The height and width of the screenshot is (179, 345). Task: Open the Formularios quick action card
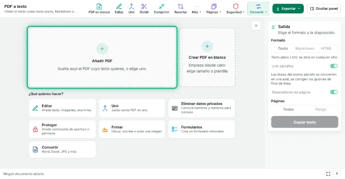[202, 129]
